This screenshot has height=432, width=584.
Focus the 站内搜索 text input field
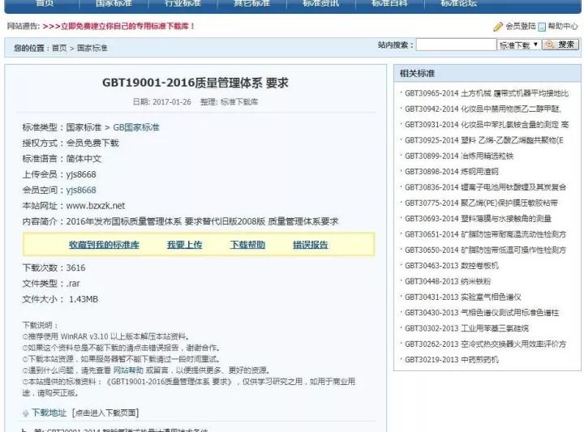[x=455, y=45]
